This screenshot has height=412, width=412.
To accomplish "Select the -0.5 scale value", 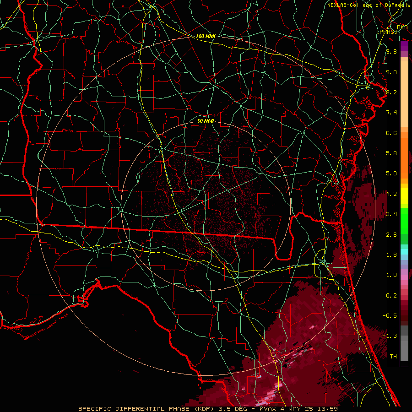I will click(390, 316).
